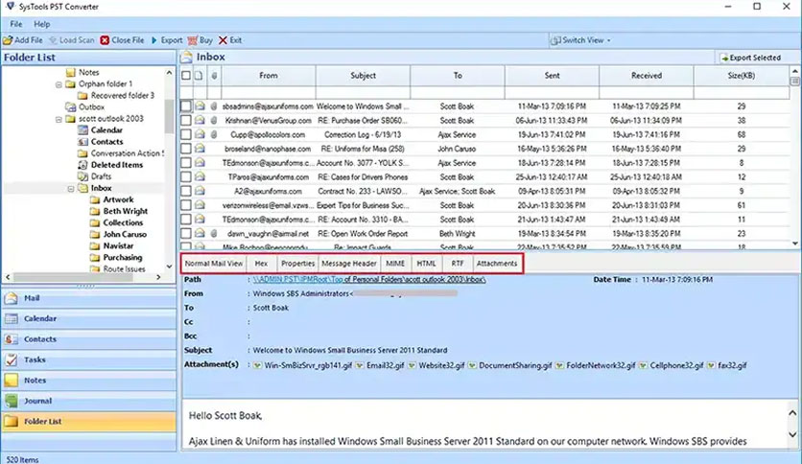Check the absadmins@ajaxuniforms.com email row
Screen dimensions: 802x464
point(186,106)
